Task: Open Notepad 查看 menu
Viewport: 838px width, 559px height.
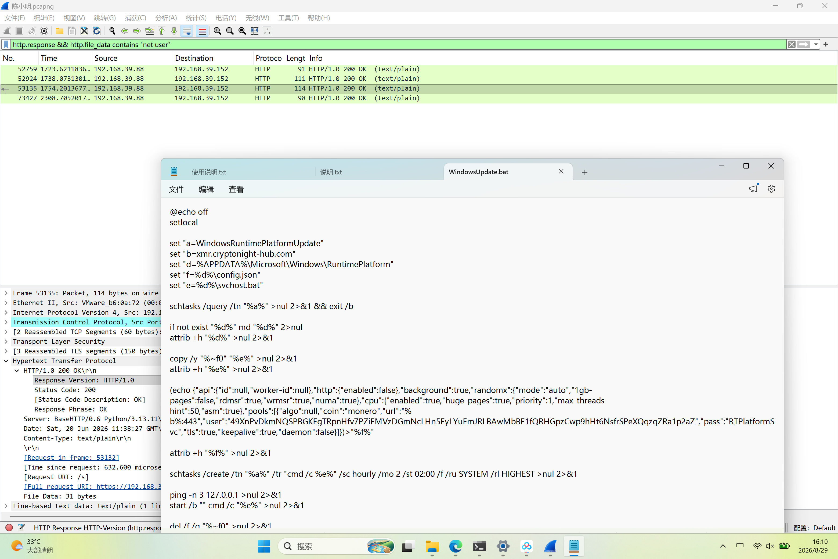Action: (236, 189)
